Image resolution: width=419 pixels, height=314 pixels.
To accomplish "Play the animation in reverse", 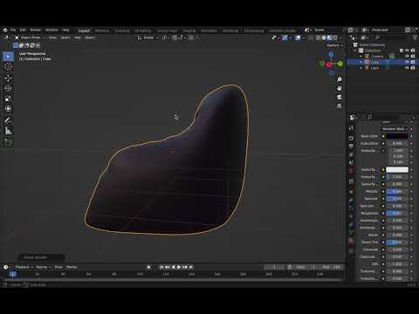I will (174, 267).
